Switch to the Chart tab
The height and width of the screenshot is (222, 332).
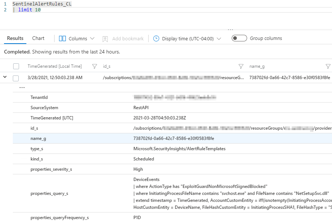(38, 38)
